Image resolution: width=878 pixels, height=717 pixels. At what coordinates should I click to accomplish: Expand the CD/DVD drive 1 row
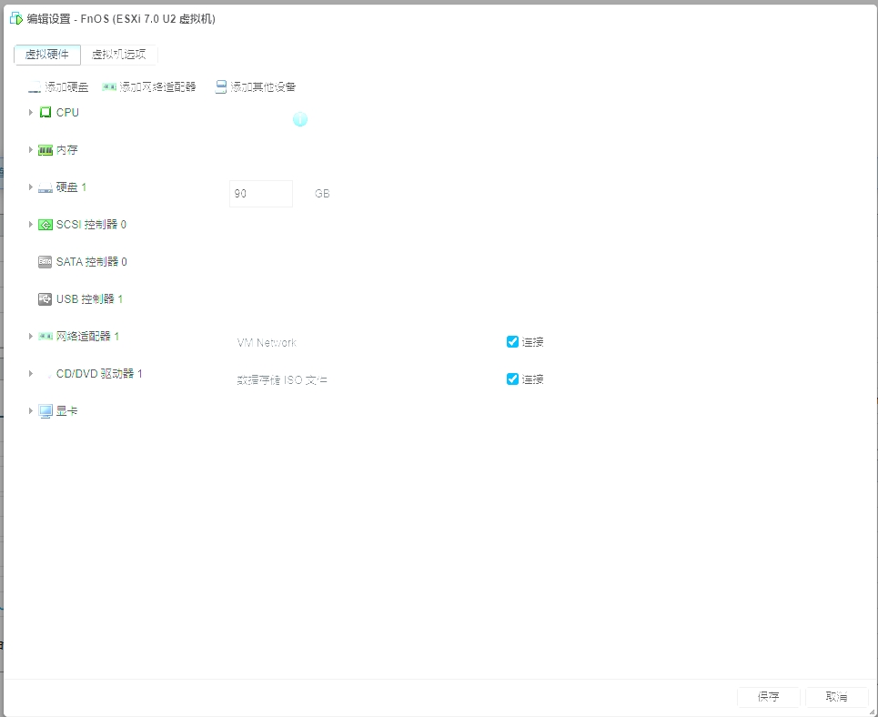click(x=31, y=373)
